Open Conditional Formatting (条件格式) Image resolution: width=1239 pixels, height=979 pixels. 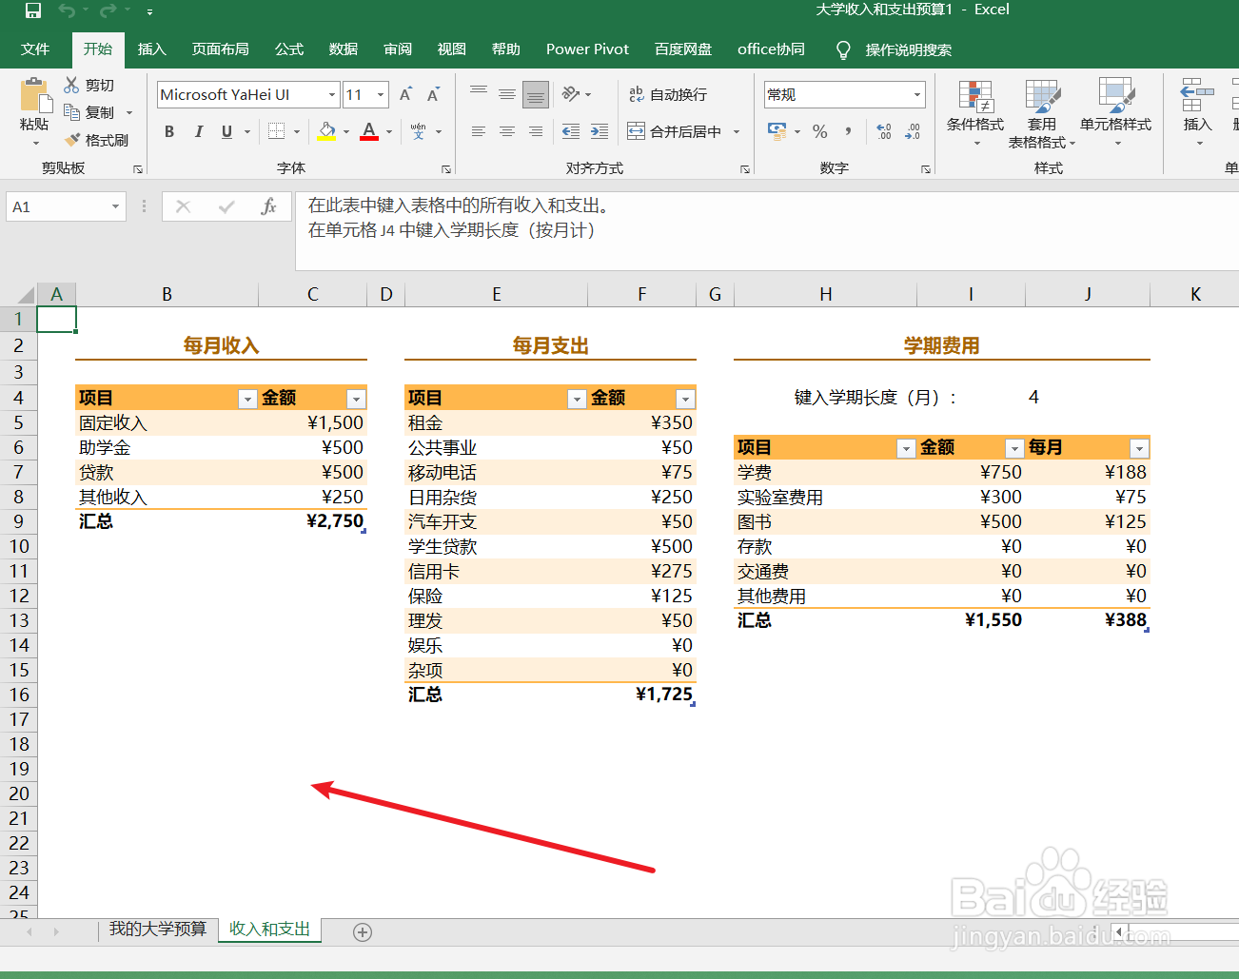pyautogui.click(x=974, y=112)
